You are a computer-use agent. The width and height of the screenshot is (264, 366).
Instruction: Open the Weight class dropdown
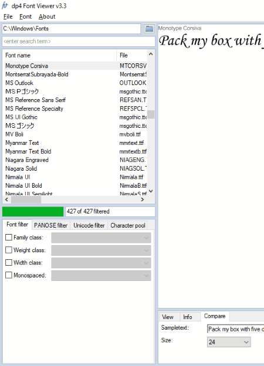click(101, 250)
